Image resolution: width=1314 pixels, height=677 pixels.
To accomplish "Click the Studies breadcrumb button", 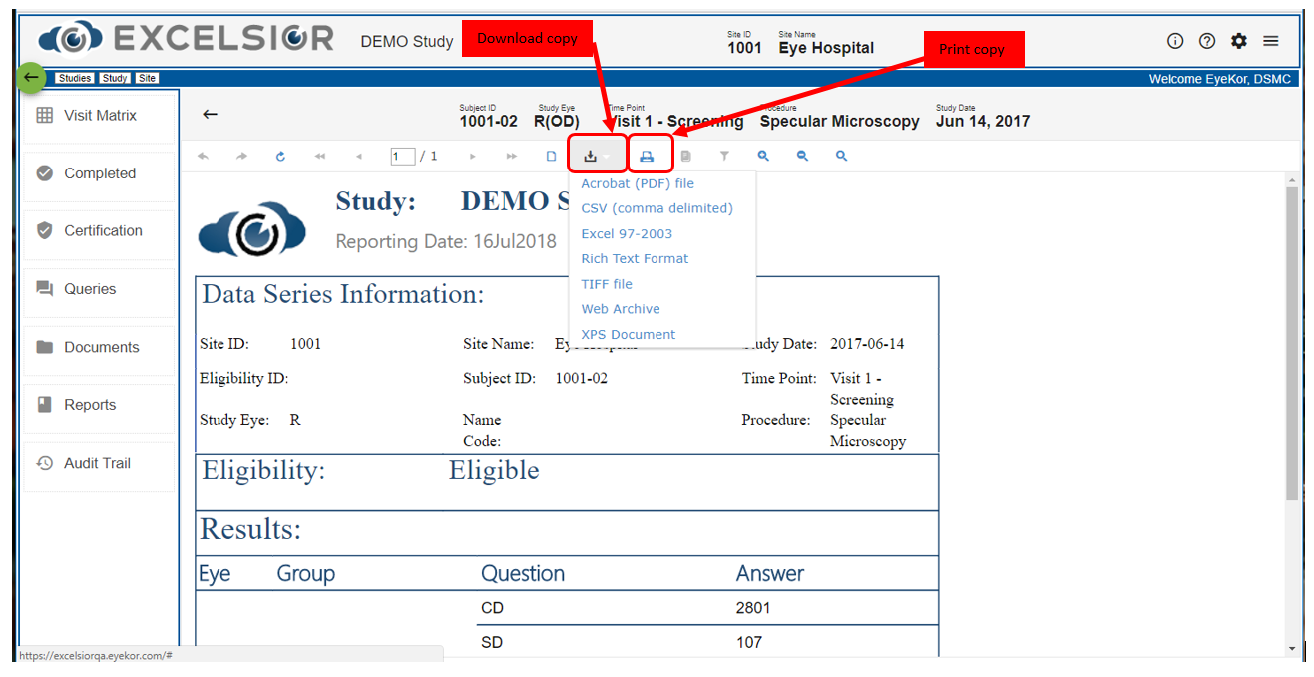I will (75, 78).
